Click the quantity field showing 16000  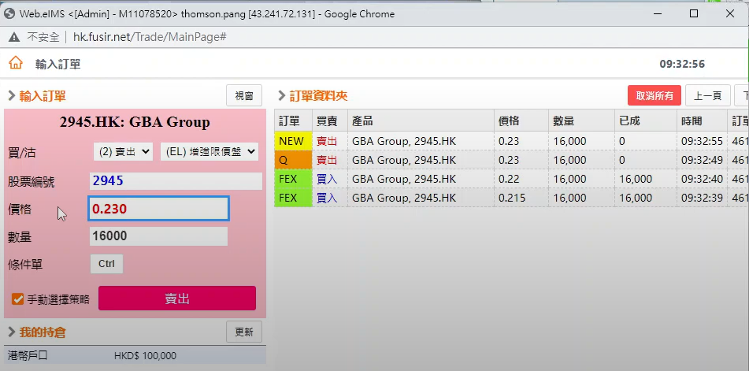click(x=158, y=236)
